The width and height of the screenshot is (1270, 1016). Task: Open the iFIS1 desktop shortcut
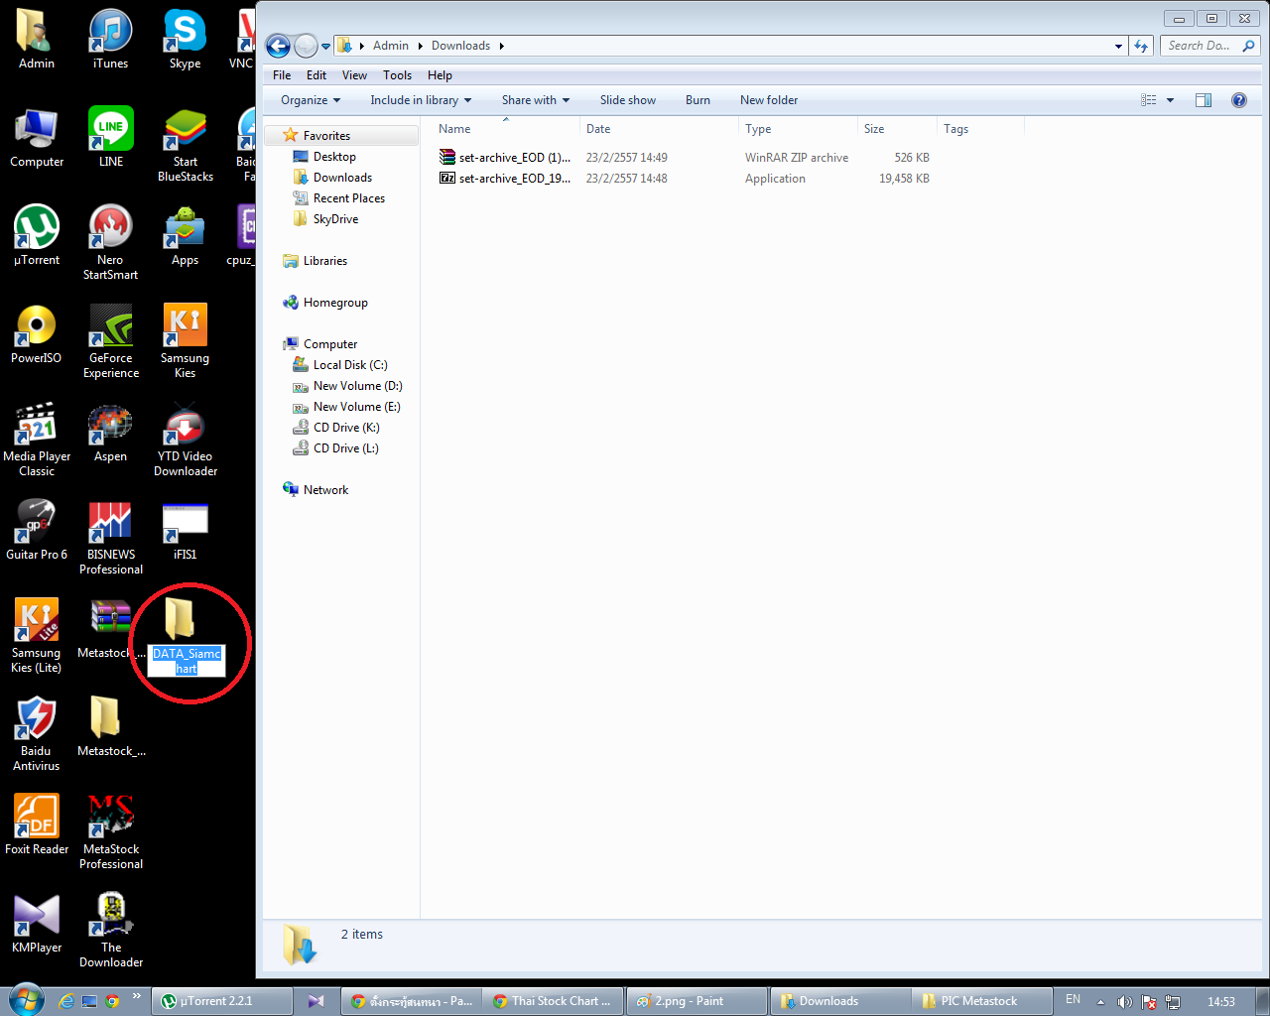[x=185, y=530]
